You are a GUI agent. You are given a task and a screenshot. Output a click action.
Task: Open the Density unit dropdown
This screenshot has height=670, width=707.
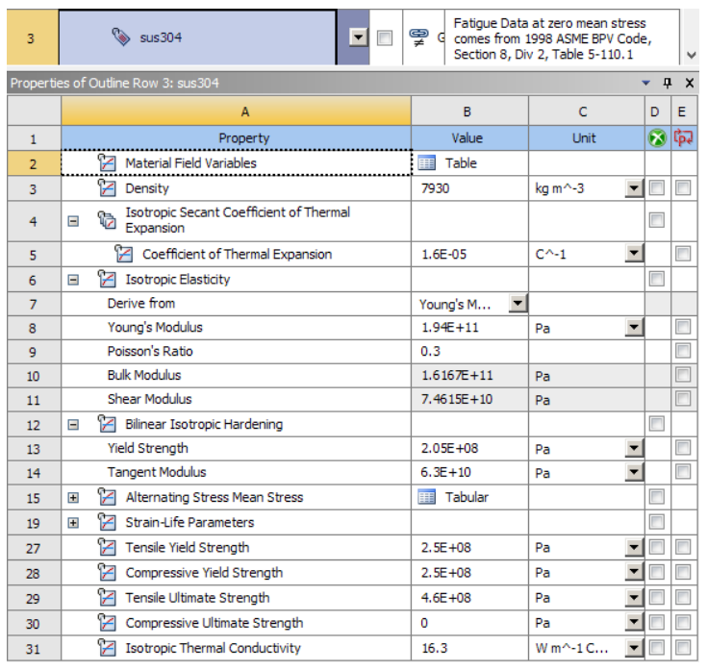click(x=634, y=187)
